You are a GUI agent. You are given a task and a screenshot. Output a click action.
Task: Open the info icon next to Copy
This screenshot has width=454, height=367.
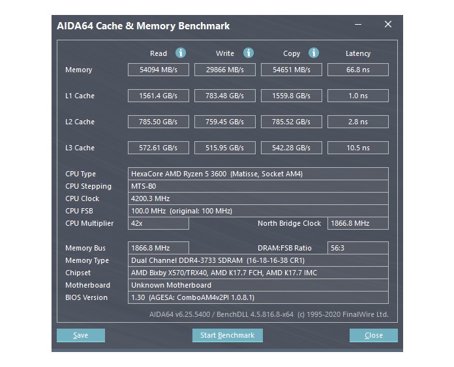pos(314,53)
